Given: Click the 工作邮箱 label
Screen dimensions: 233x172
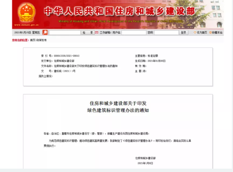Looking at the screenshot, I should click(105, 33).
